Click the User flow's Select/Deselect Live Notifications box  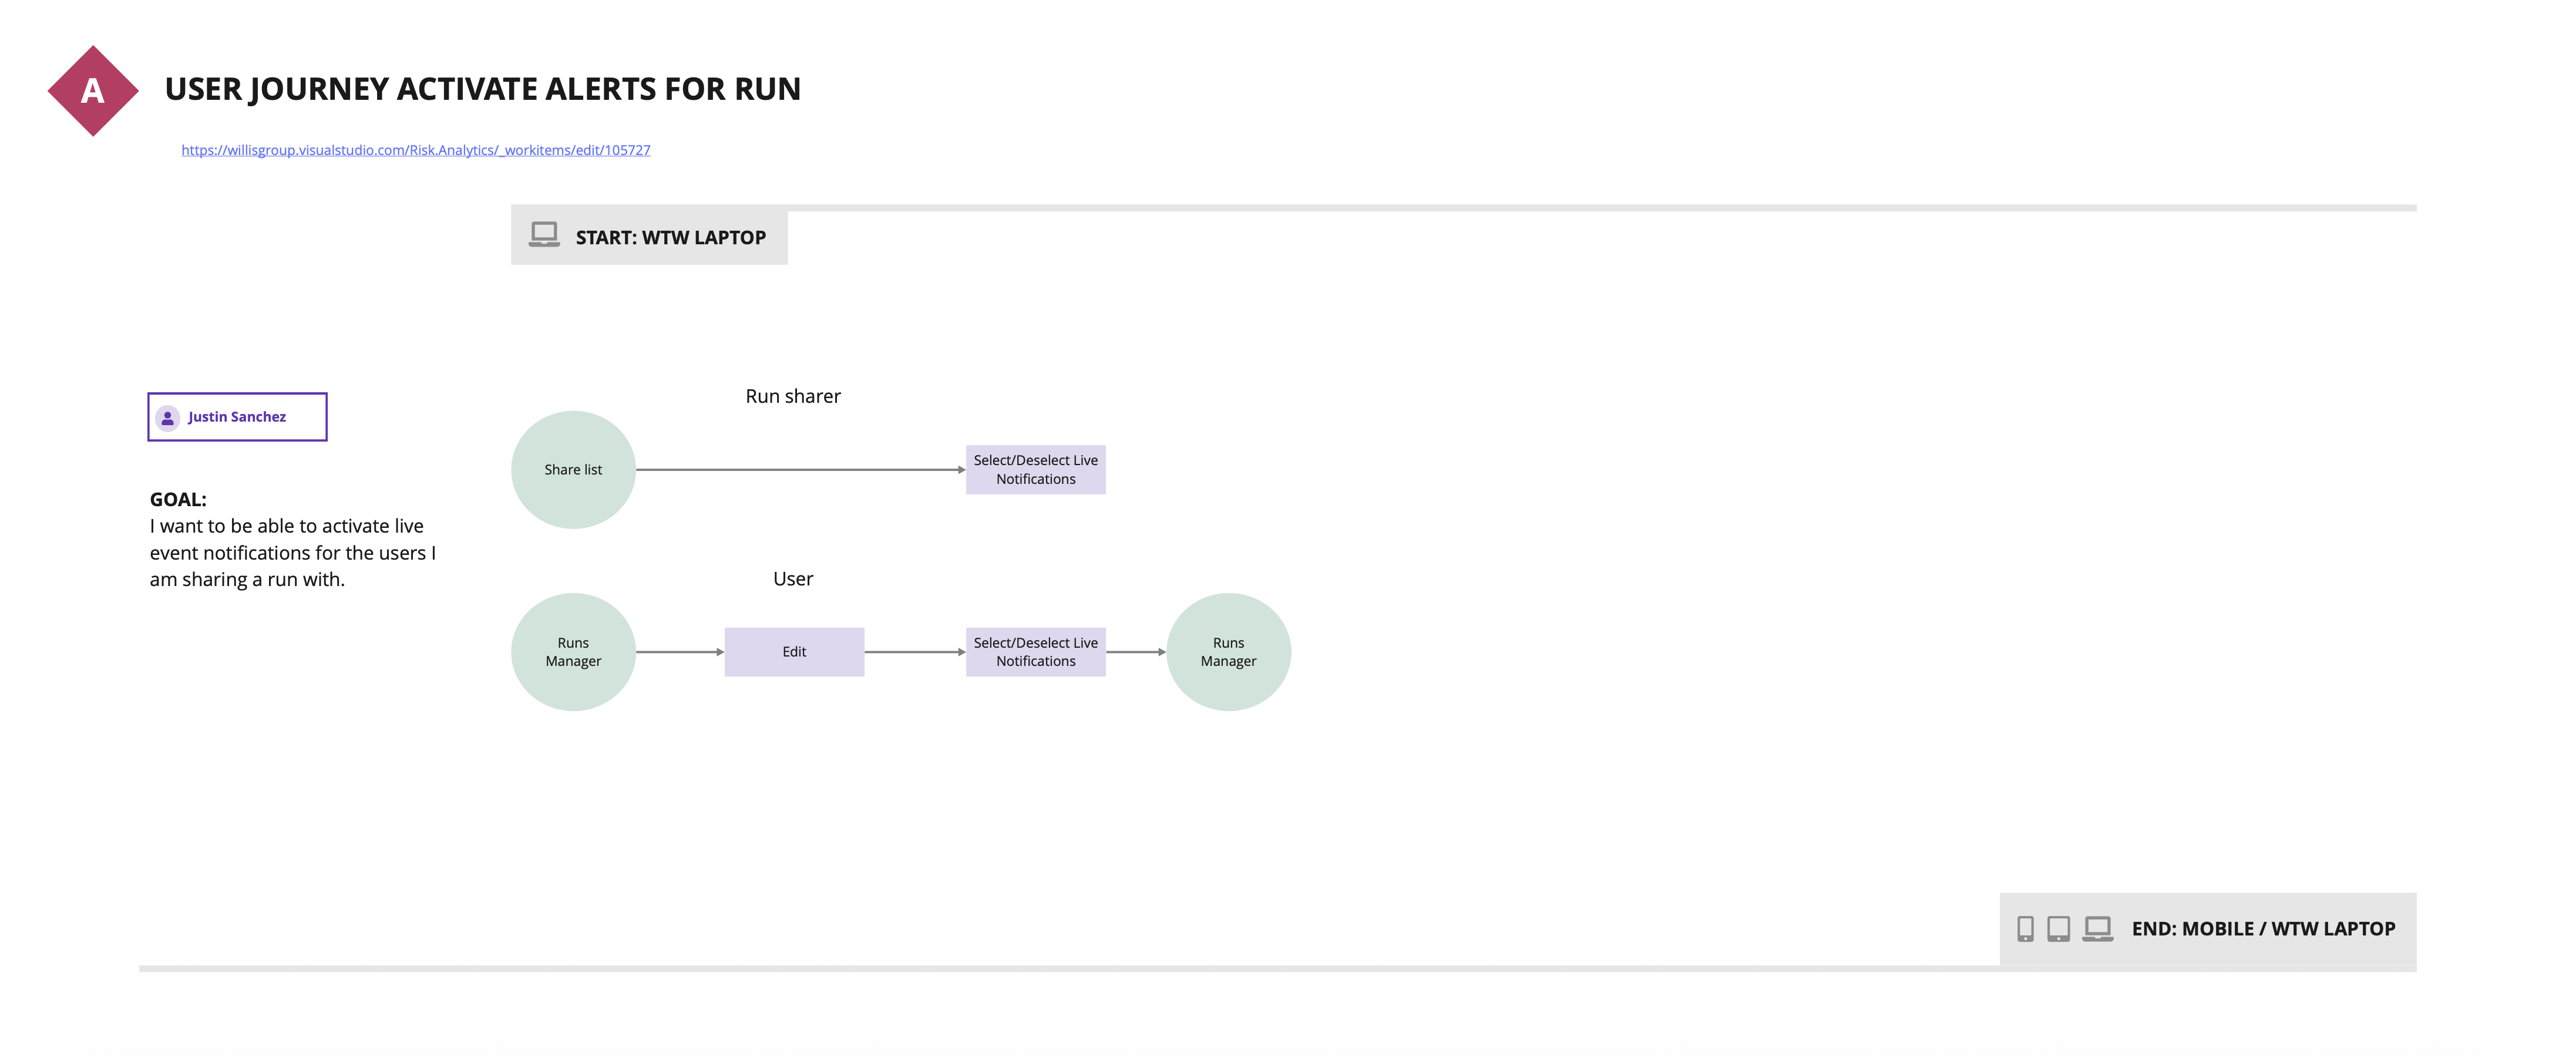click(1035, 652)
